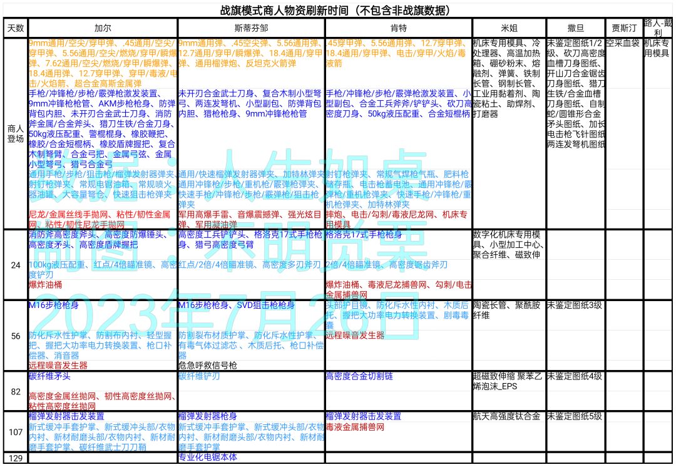Click 远程噪音发生器 in 肯特 column
The image size is (676, 467).
click(356, 335)
